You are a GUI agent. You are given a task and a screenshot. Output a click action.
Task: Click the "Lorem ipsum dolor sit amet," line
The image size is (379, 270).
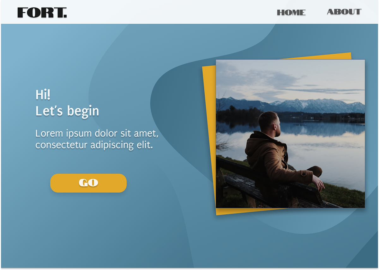coord(97,134)
